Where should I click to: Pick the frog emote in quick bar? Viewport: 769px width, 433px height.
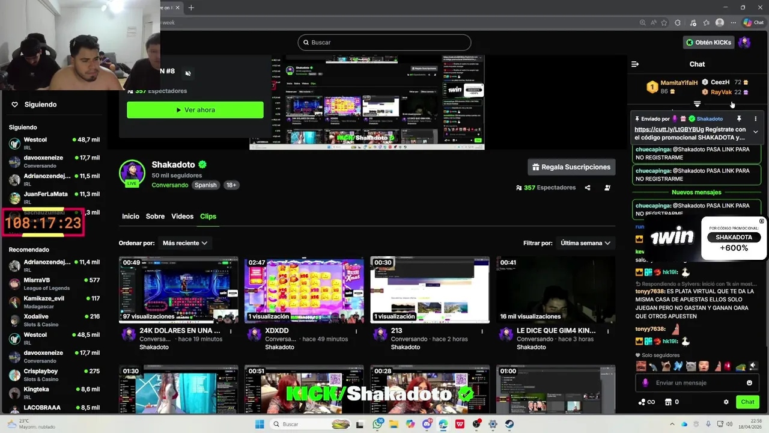741,366
